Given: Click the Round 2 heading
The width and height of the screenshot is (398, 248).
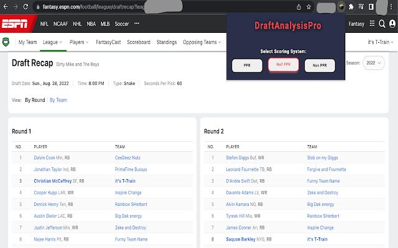Looking at the screenshot, I should click(x=214, y=131).
